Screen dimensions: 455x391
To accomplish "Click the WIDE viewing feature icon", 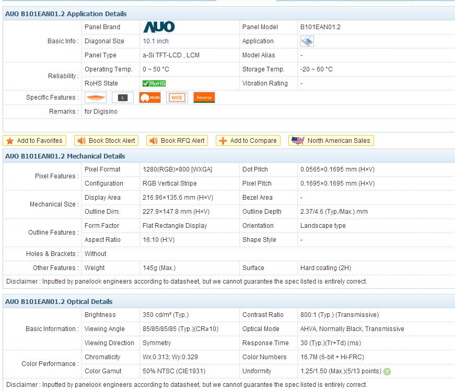I will tap(177, 97).
